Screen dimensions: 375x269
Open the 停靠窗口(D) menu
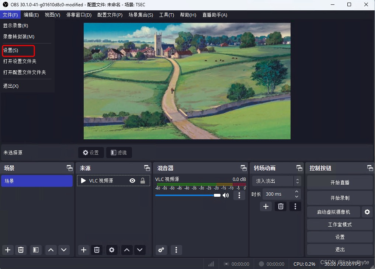pyautogui.click(x=79, y=15)
